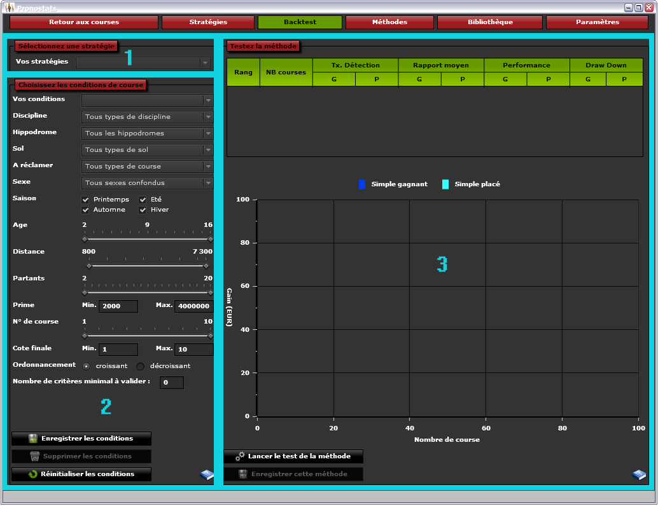Click the floppy disk icon on Enregistrer les conditions

pyautogui.click(x=32, y=439)
